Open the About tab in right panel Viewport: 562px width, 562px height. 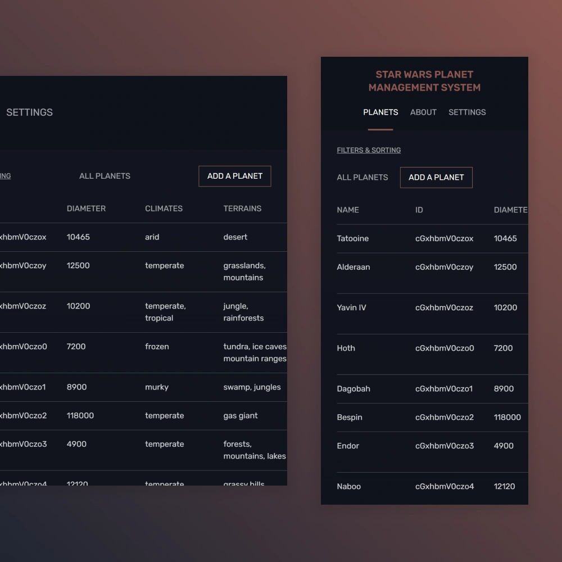(423, 112)
